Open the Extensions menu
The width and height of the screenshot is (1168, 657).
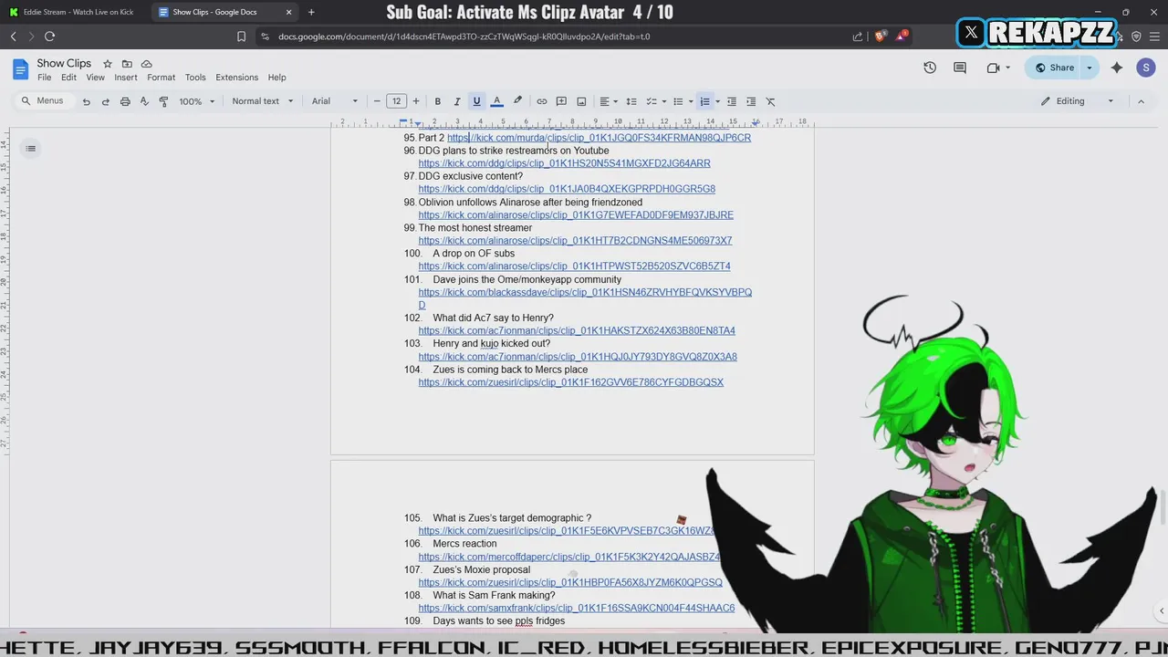click(237, 78)
